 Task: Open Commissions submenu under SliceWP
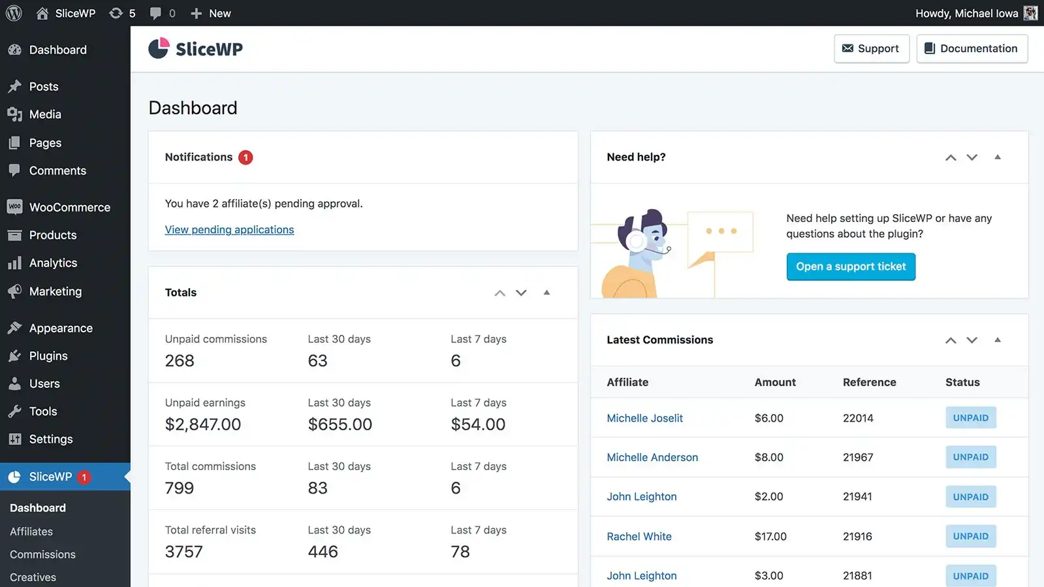pyautogui.click(x=42, y=554)
